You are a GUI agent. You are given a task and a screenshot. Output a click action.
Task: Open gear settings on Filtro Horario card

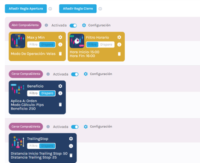119,37
